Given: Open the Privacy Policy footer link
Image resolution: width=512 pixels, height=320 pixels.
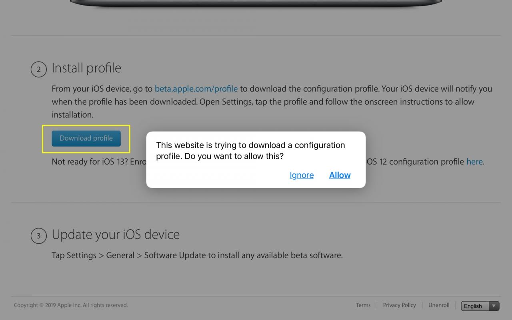Looking at the screenshot, I should (x=399, y=305).
